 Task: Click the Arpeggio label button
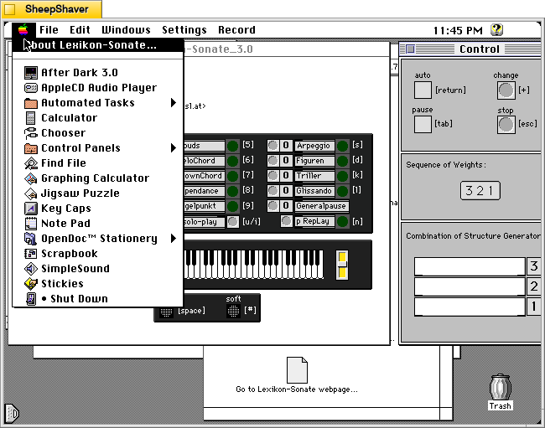(x=314, y=146)
